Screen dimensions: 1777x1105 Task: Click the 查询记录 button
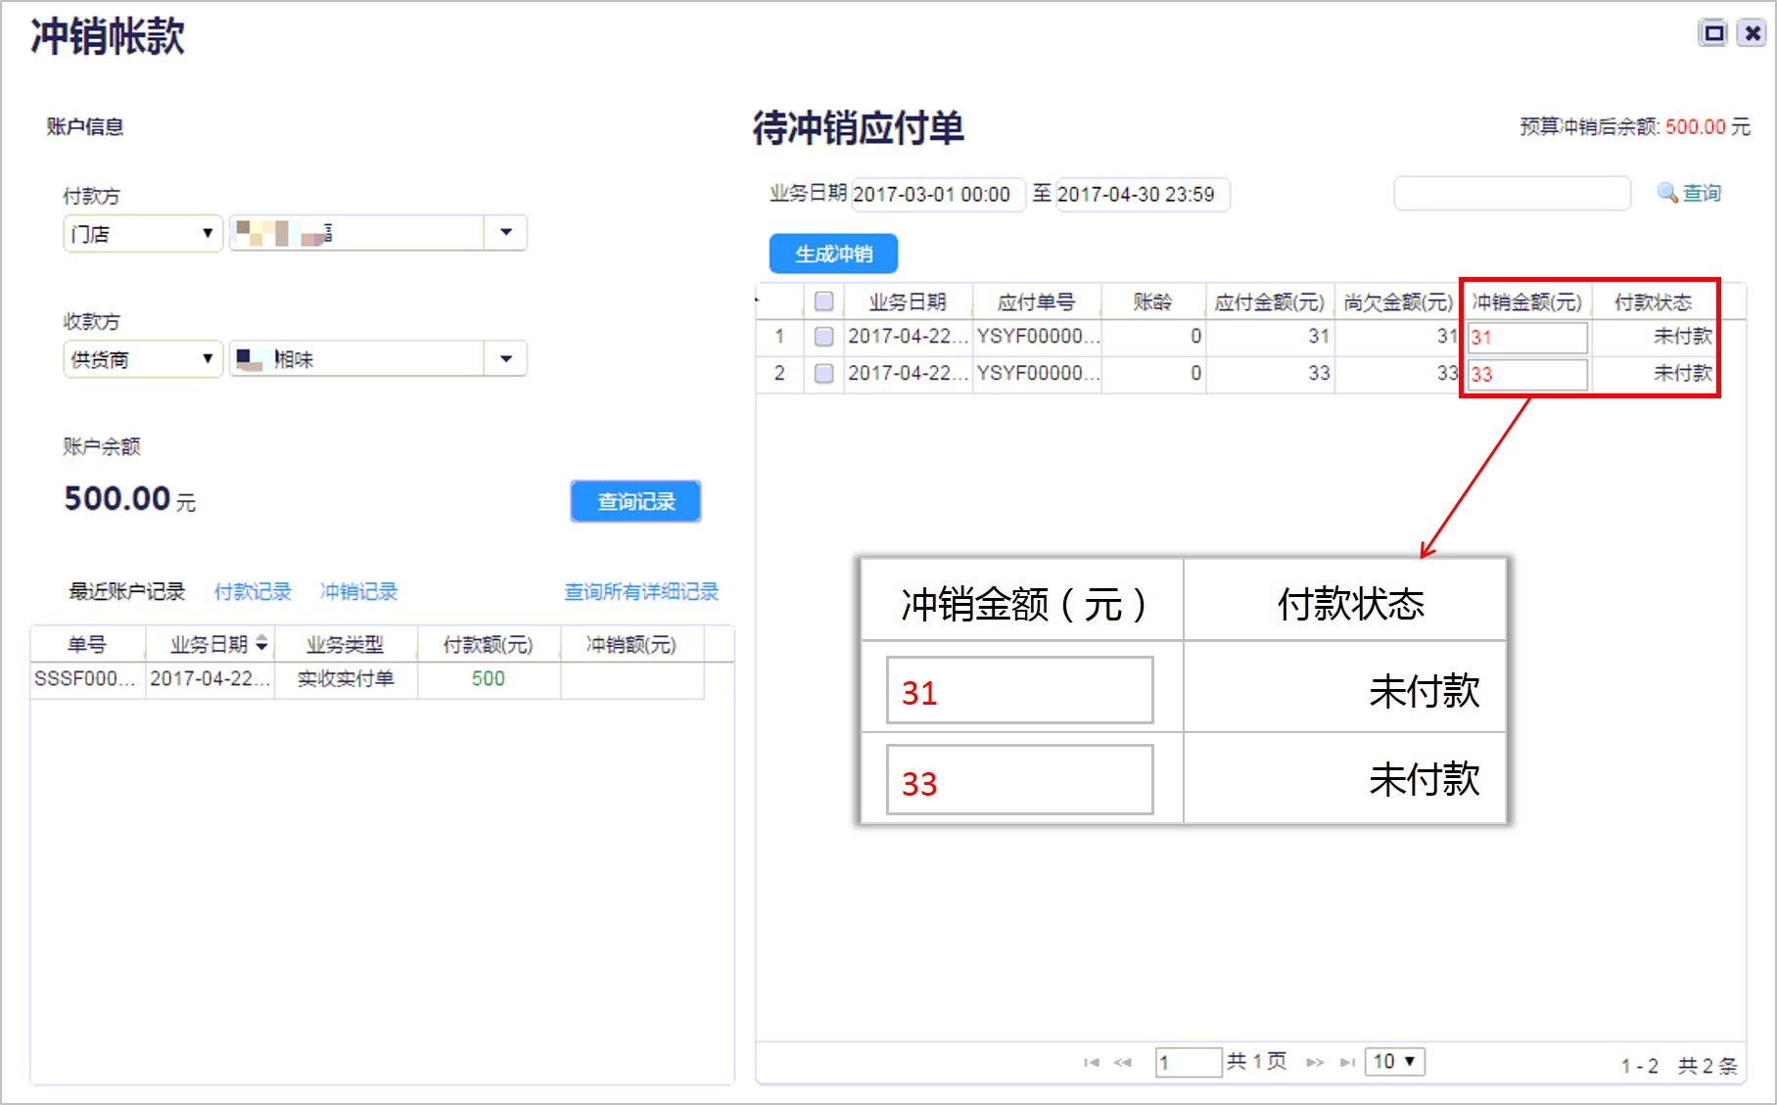coord(635,501)
